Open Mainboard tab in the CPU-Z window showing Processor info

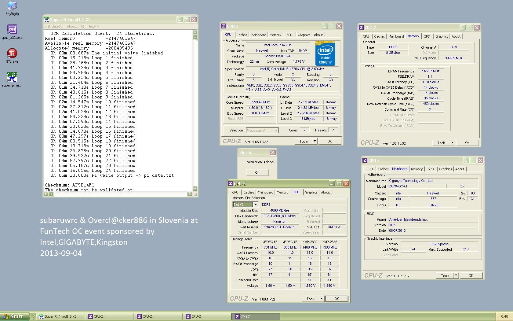pyautogui.click(x=258, y=35)
